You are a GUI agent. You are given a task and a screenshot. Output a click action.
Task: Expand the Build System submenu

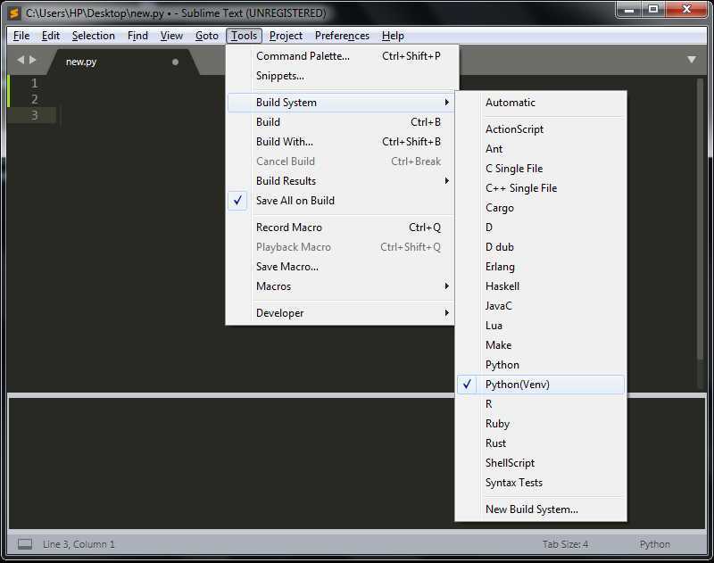click(340, 103)
